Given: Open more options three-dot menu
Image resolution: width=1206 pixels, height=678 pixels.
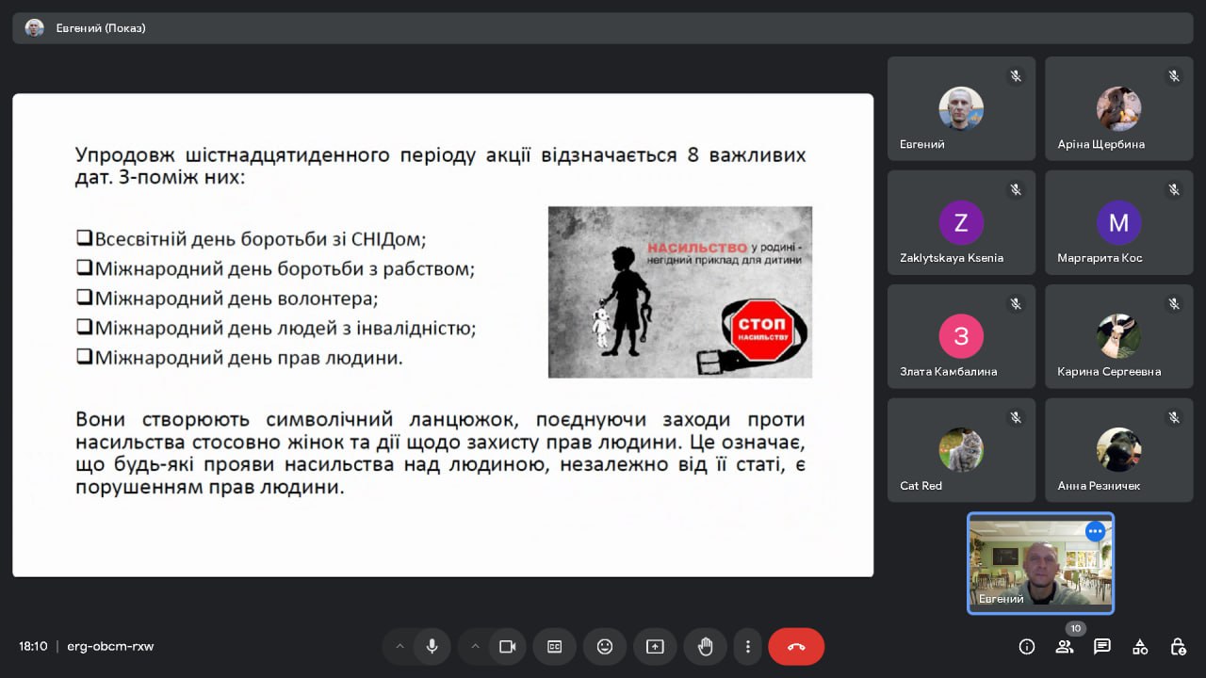Looking at the screenshot, I should coord(748,647).
